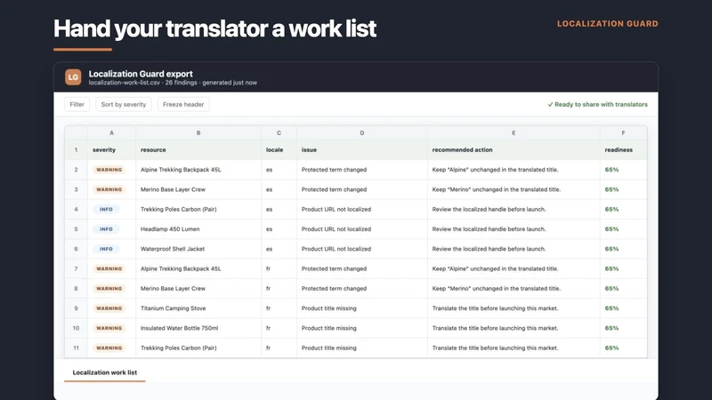712x400 pixels.
Task: Select column D header
Action: pos(362,132)
